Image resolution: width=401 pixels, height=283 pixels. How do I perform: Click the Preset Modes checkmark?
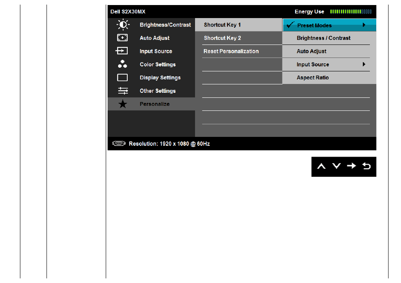[x=290, y=25]
